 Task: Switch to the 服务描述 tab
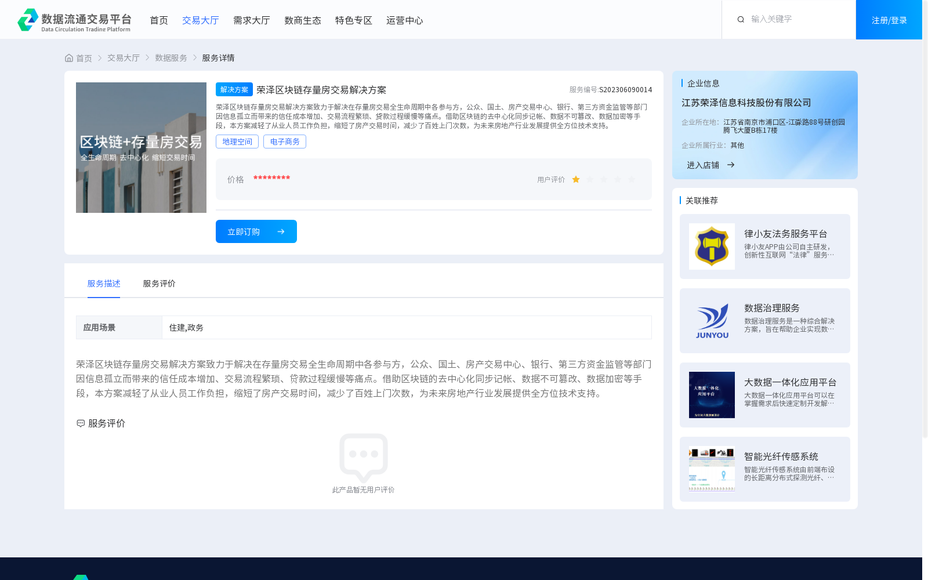pos(104,284)
